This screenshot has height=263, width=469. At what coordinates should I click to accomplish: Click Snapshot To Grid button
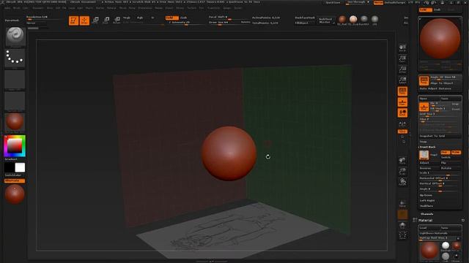[440, 136]
